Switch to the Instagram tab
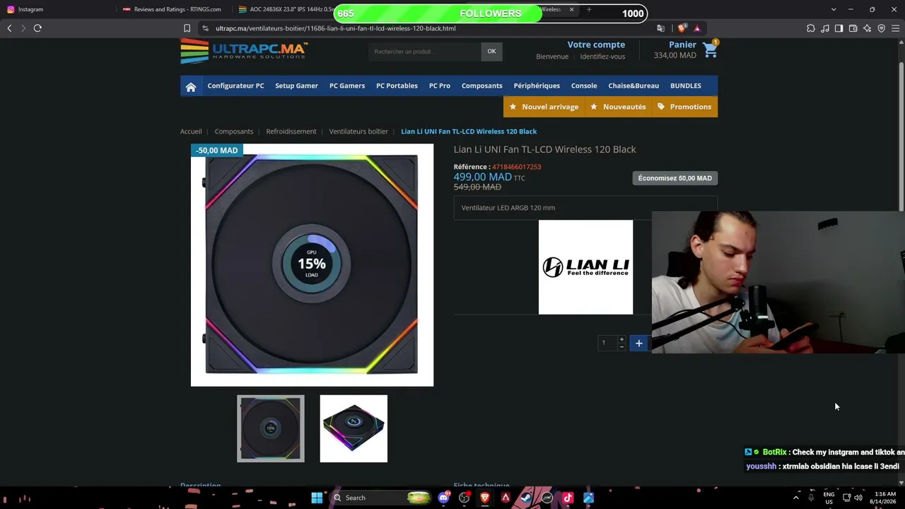 [59, 9]
